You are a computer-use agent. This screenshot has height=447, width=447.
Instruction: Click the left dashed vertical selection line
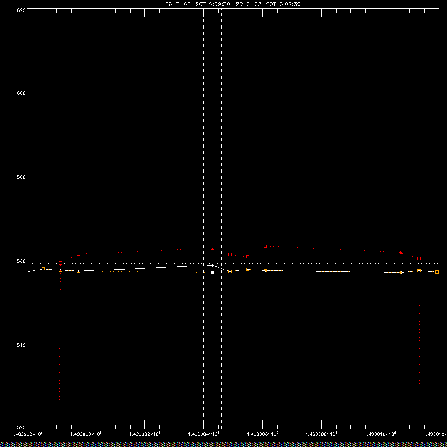coord(203,219)
